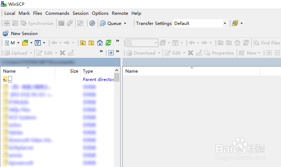Go to local Parent Directory folder icon

pyautogui.click(x=83, y=43)
